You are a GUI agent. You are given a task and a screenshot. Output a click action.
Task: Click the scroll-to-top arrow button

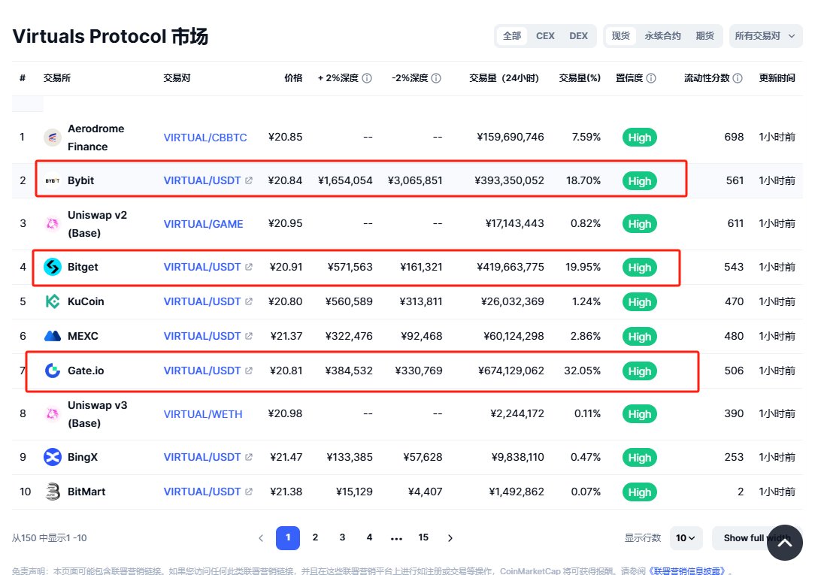tap(784, 543)
